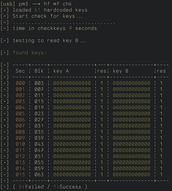Click the yellow 'usb' prompt label
Viewport: 172px width, 191px height.
8,4
